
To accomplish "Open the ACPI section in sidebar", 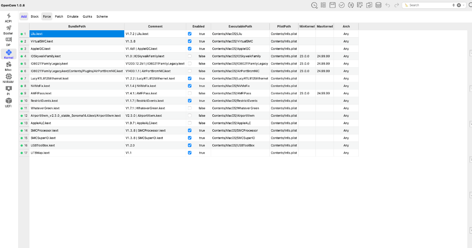I will [x=8, y=18].
